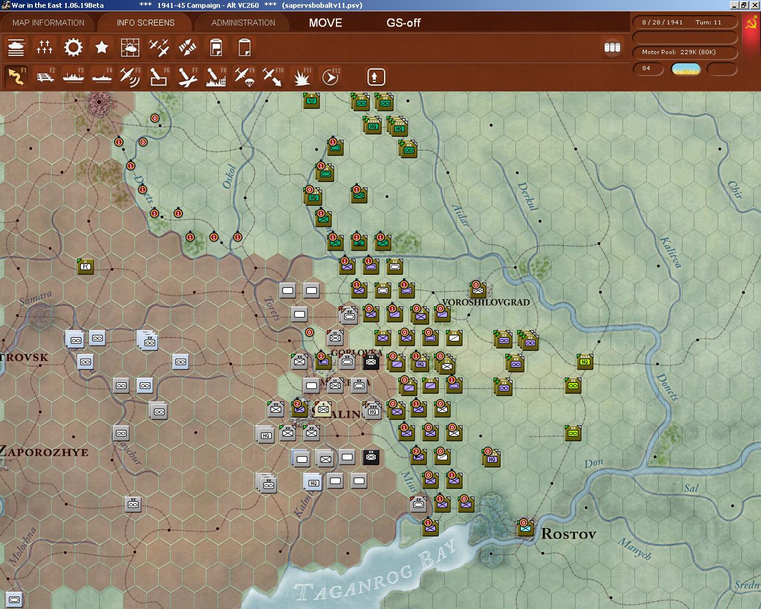The width and height of the screenshot is (761, 609).
Task: Select F10 air transfer mode icon
Action: (x=273, y=77)
